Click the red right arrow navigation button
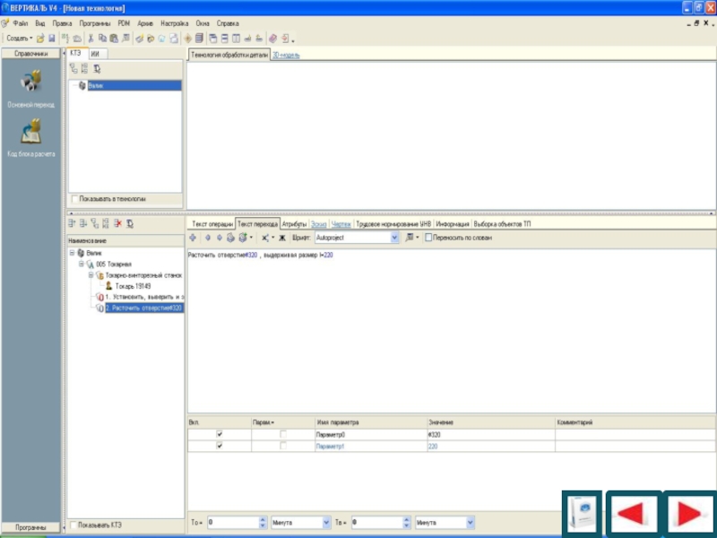This screenshot has height=538, width=717. point(688,515)
